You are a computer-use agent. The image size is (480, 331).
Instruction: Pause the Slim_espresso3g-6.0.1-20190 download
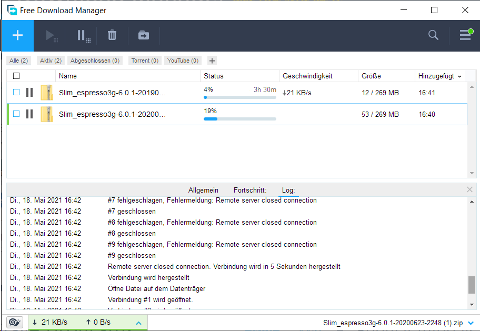click(29, 93)
